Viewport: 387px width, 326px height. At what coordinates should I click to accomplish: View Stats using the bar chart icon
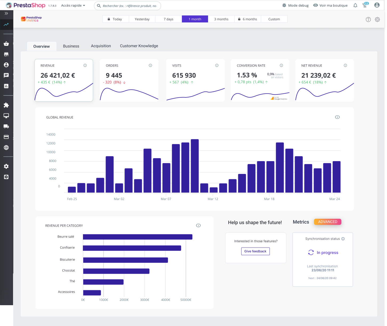click(6, 86)
